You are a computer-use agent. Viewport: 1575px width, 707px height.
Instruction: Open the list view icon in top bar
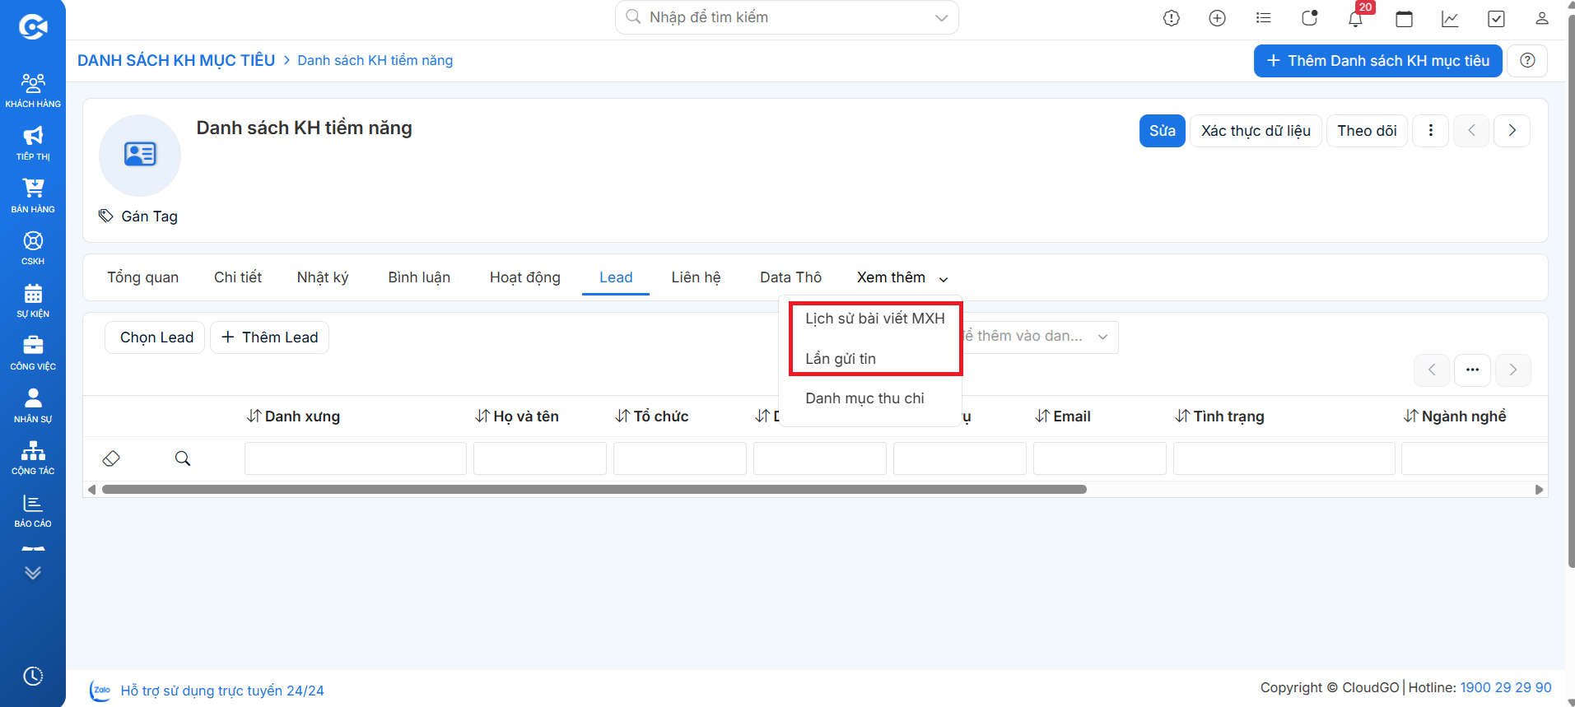(1264, 18)
